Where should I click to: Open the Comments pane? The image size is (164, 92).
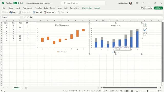(146, 8)
